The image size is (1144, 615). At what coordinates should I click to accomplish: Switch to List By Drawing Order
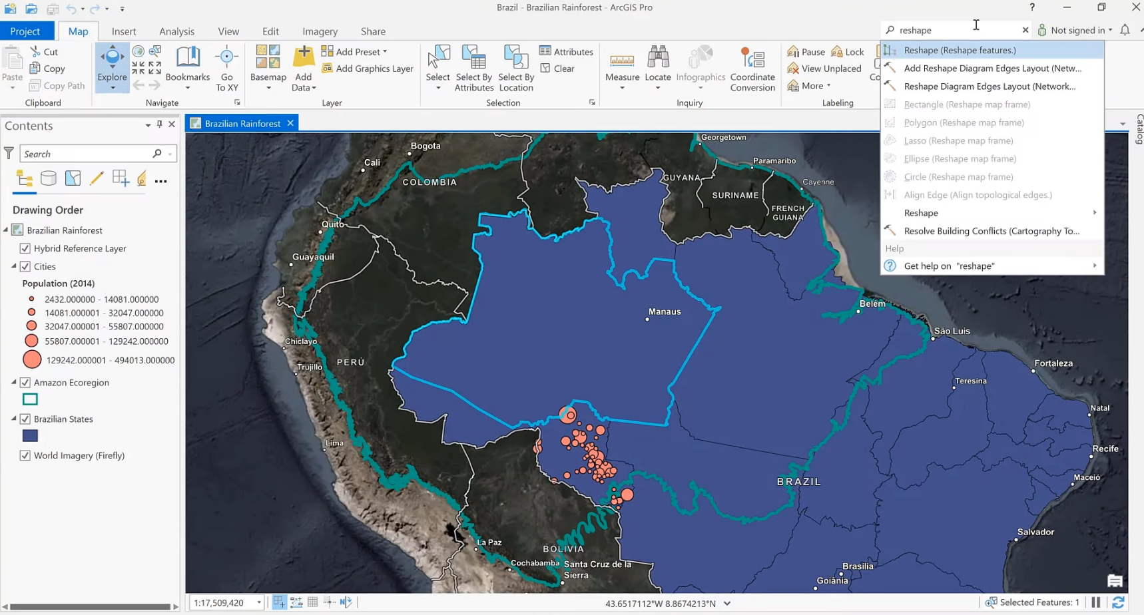25,178
